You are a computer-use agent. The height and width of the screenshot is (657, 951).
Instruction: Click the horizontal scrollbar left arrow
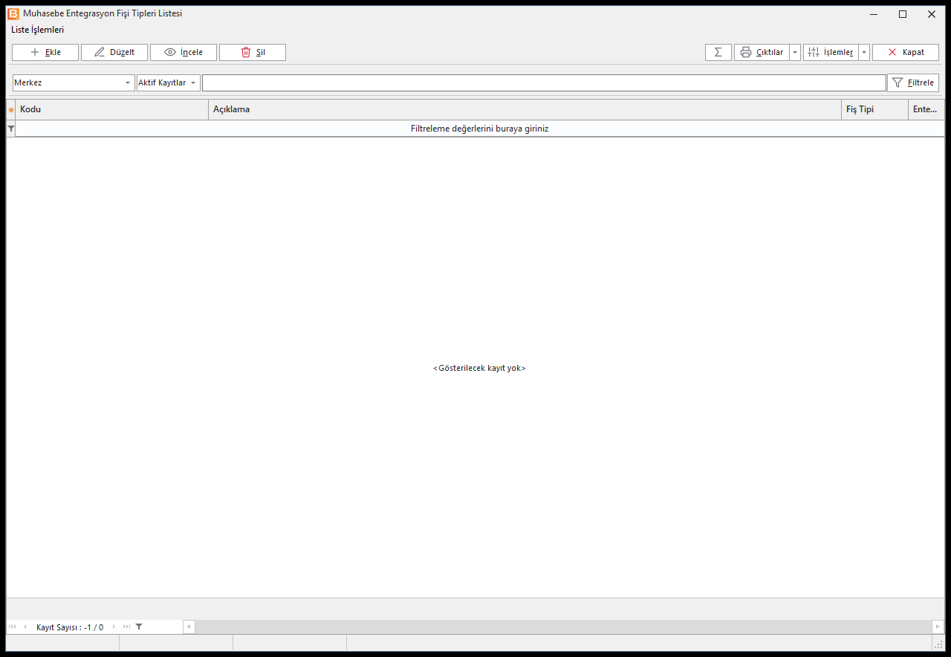(189, 627)
